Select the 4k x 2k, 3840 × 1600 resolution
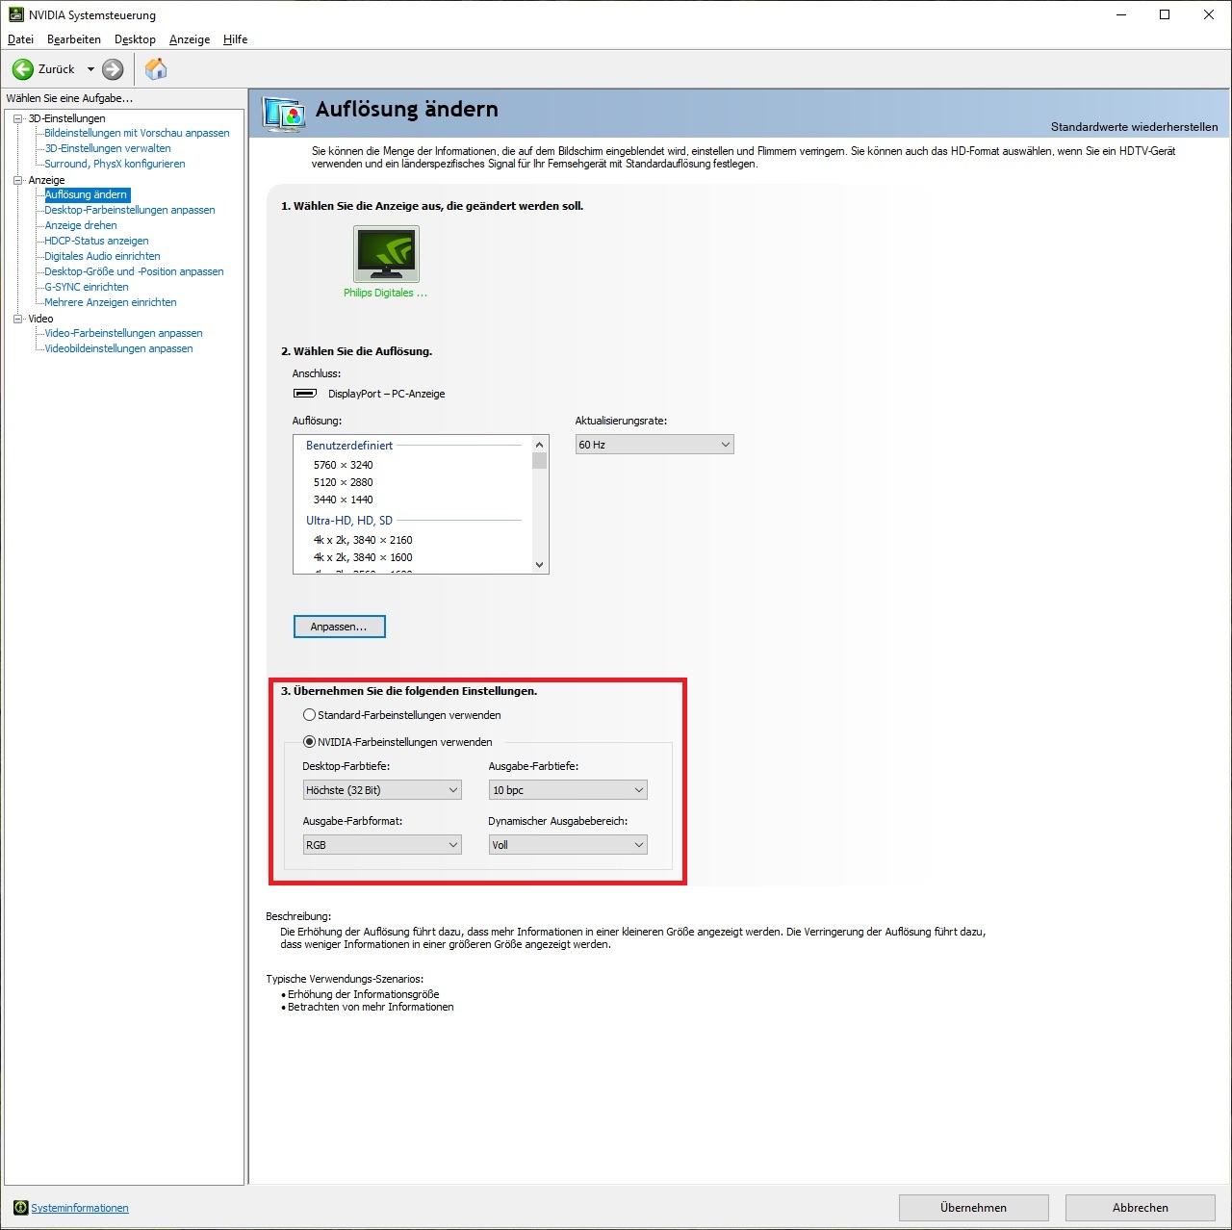Screen dimensions: 1232x1230 tap(363, 557)
